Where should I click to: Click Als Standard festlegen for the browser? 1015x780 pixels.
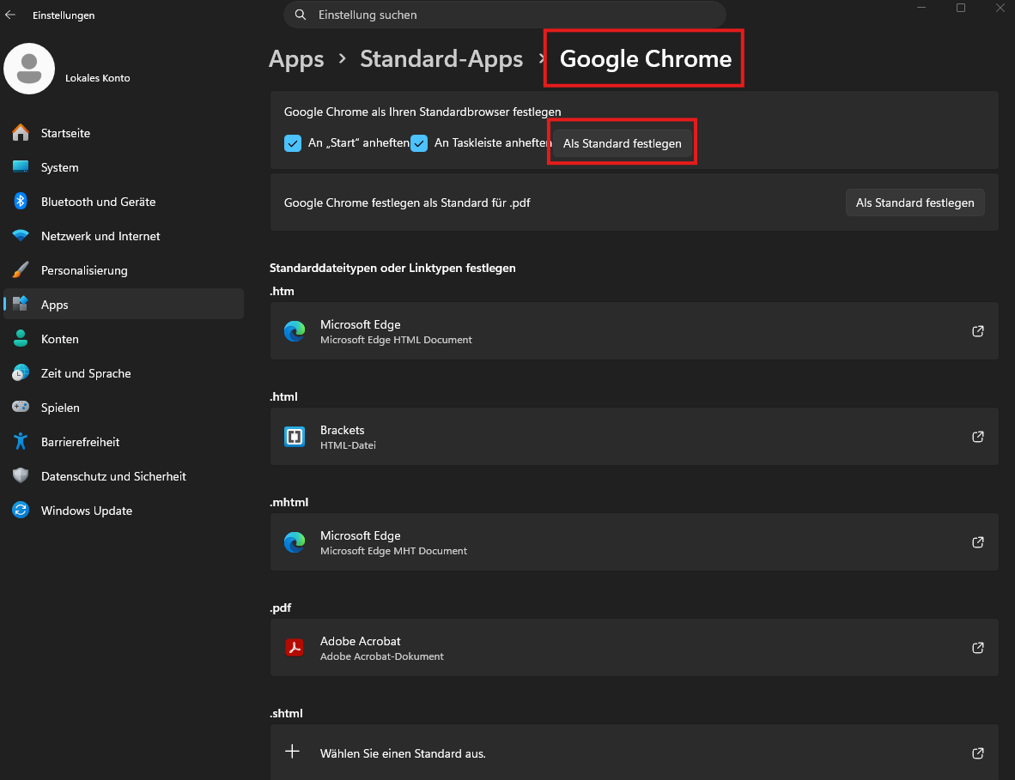tap(622, 143)
